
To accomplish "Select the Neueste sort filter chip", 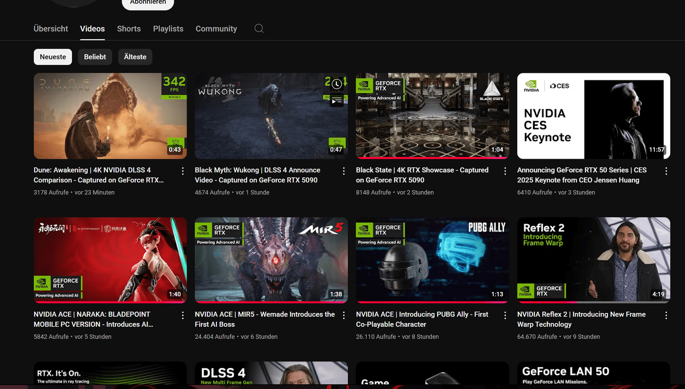I will point(53,57).
